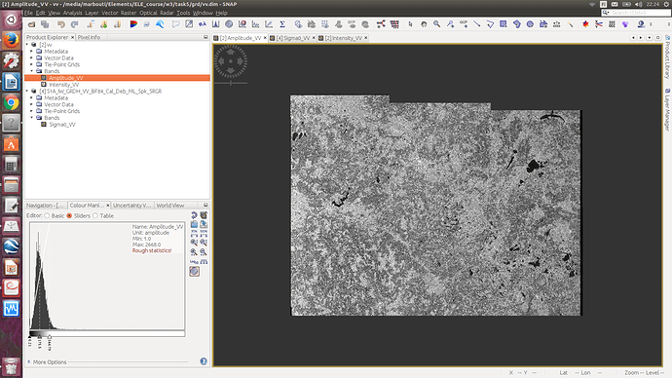Switch to the Navigation tab

45,206
